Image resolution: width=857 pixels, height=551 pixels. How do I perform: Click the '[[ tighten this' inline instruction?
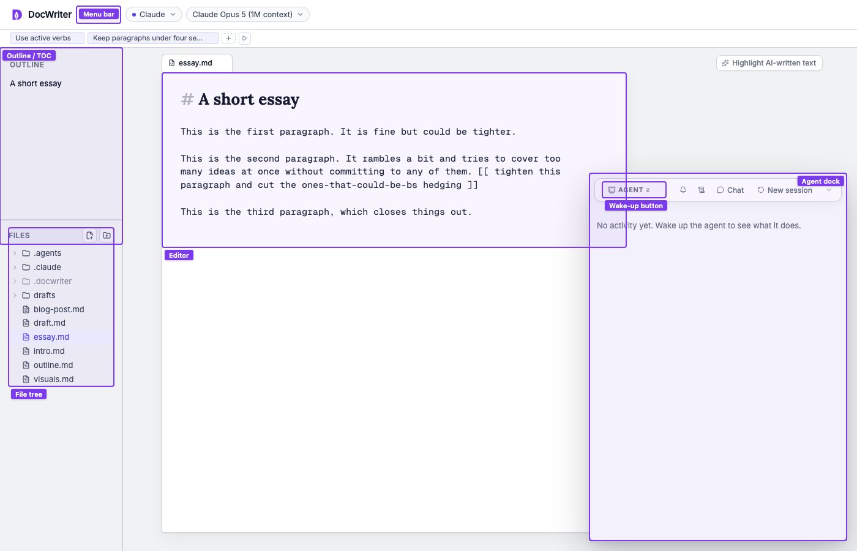pos(519,172)
